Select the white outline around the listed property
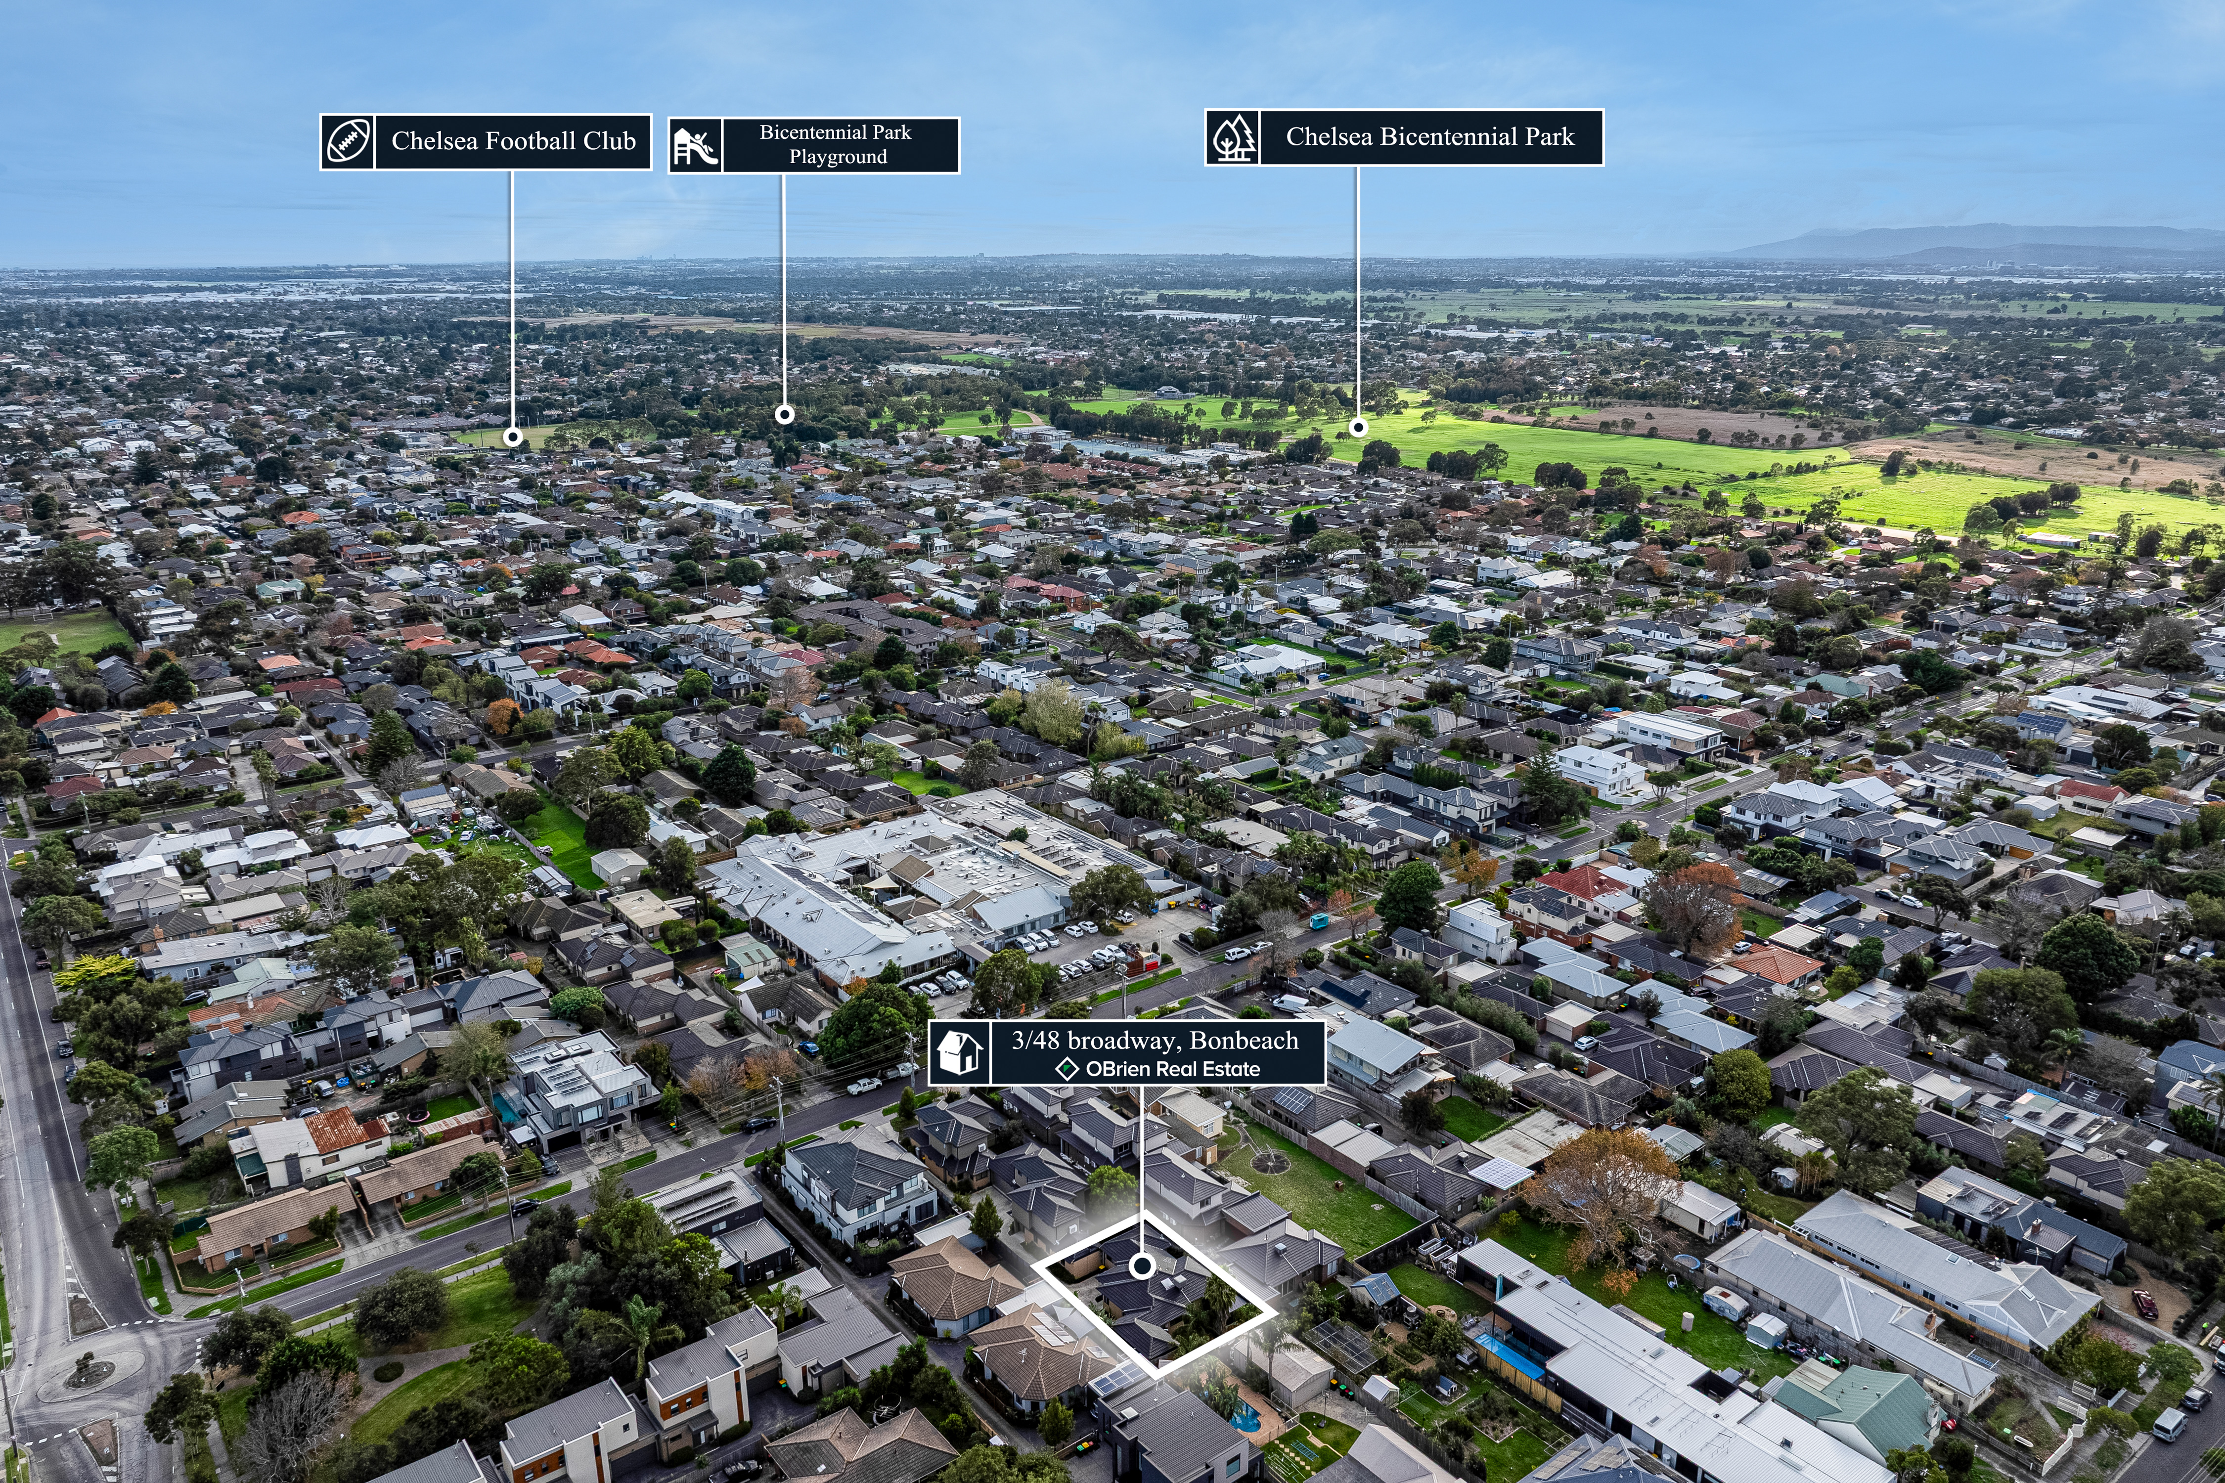The height and width of the screenshot is (1483, 2225). click(x=1154, y=1293)
